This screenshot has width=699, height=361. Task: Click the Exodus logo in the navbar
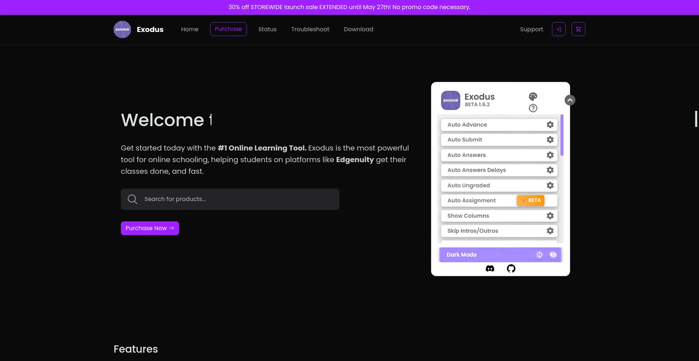click(122, 29)
